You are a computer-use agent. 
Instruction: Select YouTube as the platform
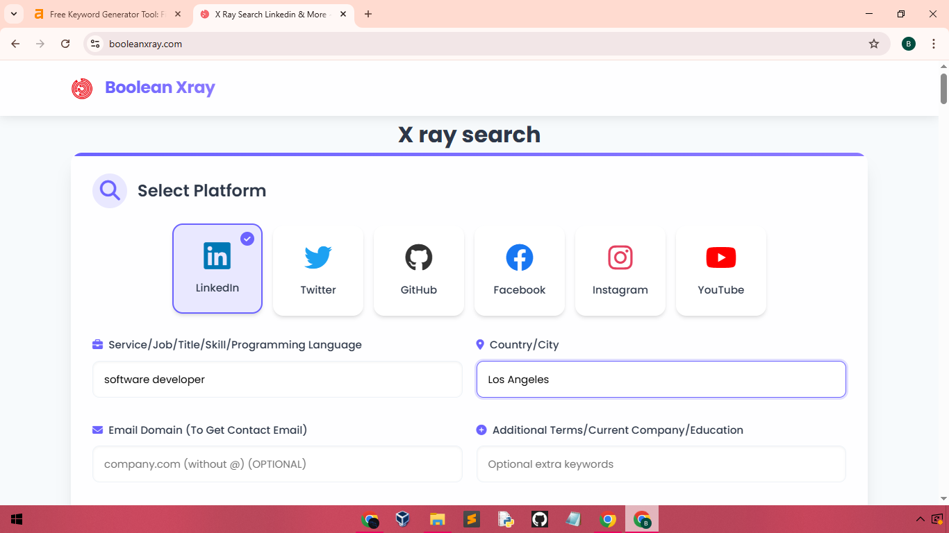[x=720, y=269]
